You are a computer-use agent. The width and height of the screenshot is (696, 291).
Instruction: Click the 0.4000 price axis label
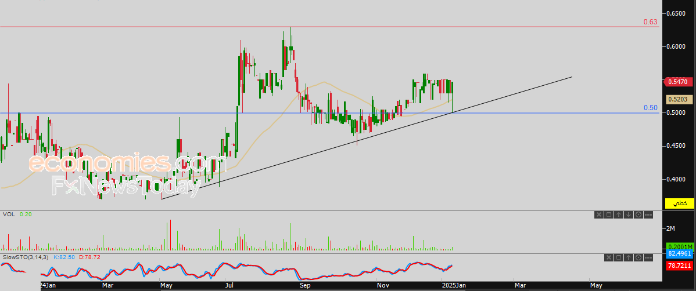[677, 179]
